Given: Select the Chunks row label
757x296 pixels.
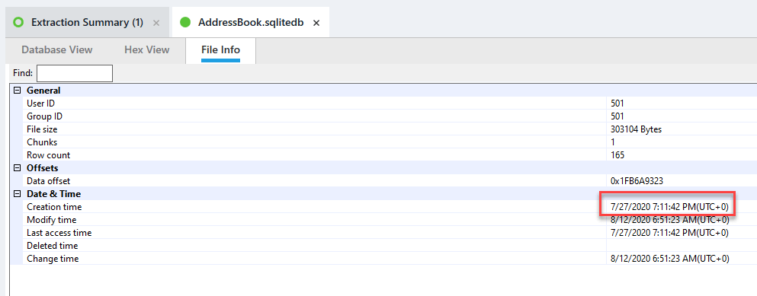Looking at the screenshot, I should tap(42, 142).
